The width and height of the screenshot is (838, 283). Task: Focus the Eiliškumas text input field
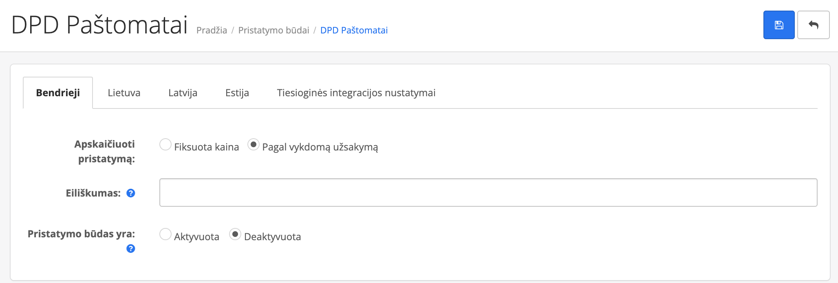tap(488, 192)
